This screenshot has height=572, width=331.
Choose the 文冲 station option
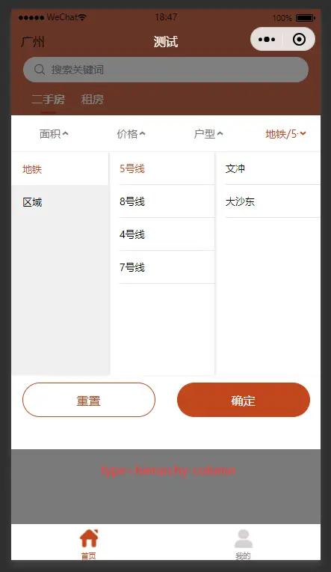coord(273,168)
